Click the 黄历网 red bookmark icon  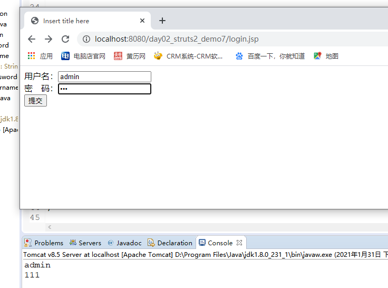[118, 56]
